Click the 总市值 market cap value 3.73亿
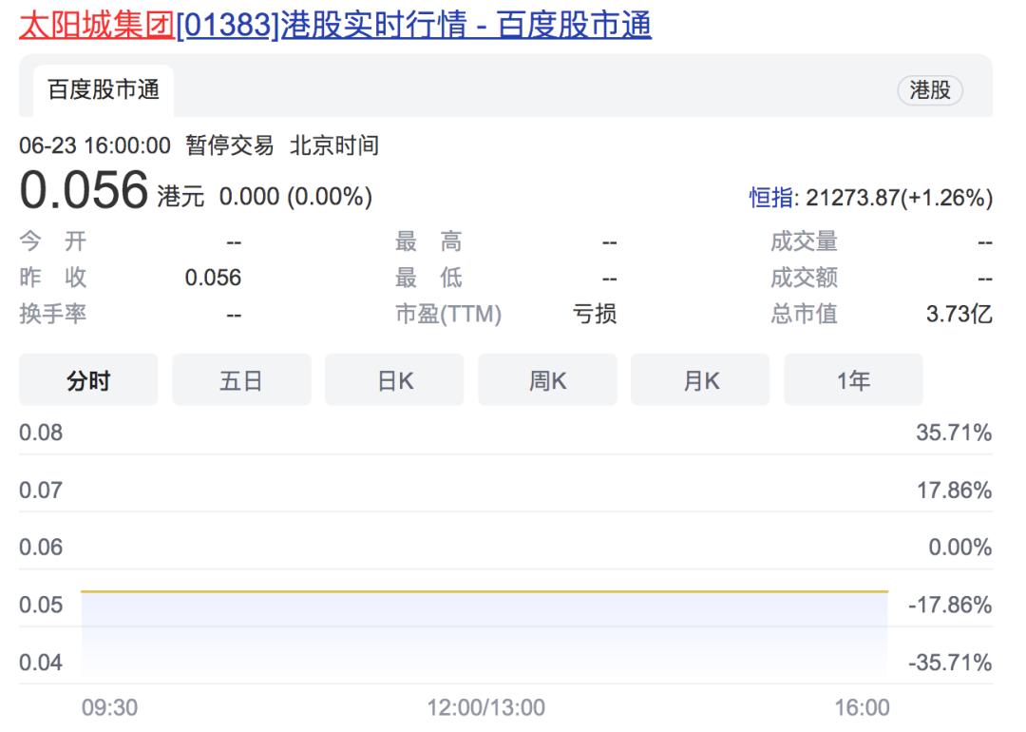1026x732 pixels. (959, 314)
